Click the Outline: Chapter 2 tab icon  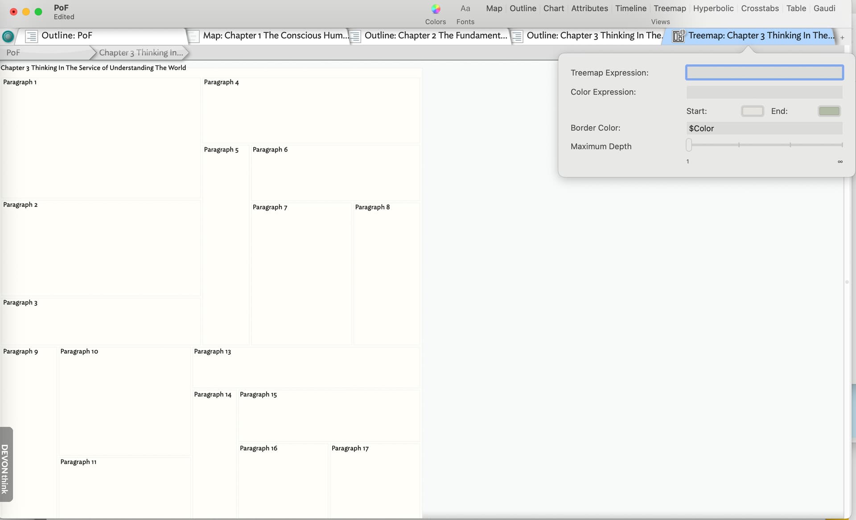355,36
